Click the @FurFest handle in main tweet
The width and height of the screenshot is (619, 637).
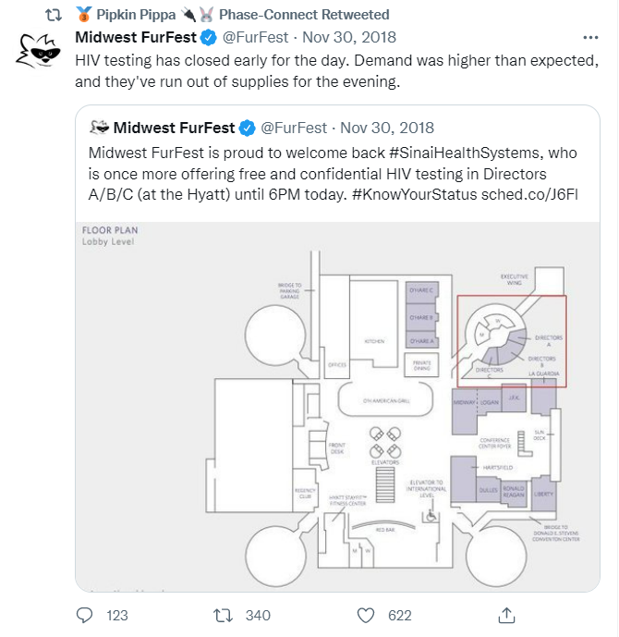[258, 38]
